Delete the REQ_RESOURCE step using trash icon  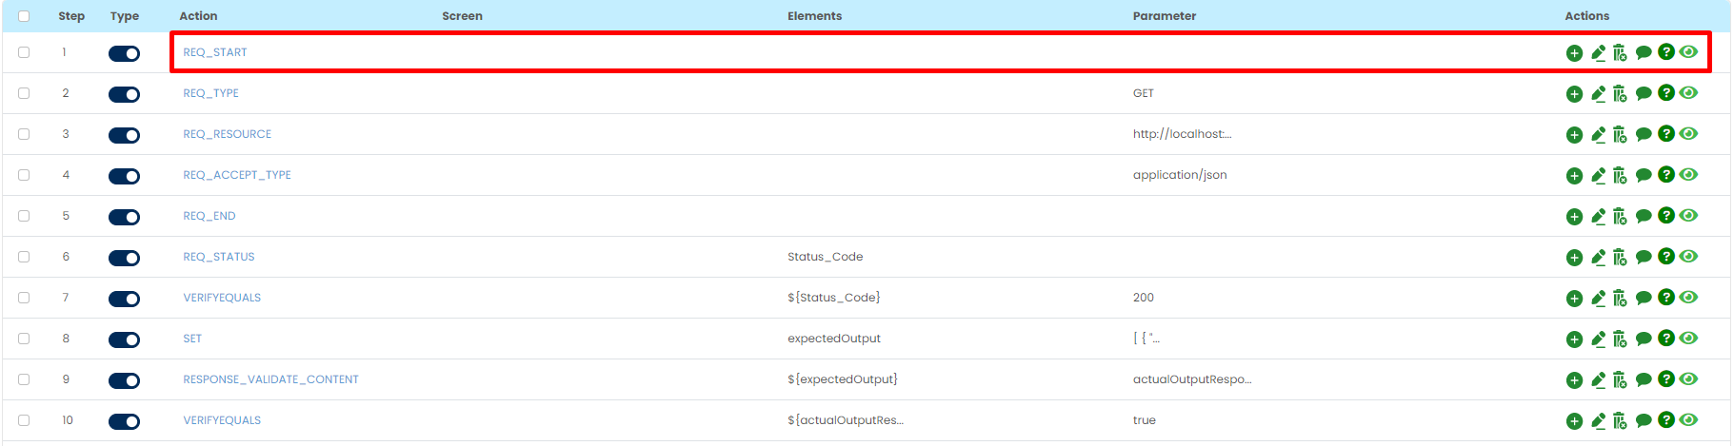coord(1620,135)
